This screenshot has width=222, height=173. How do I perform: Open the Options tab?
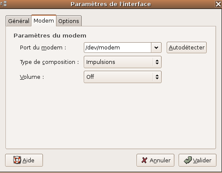[69, 21]
